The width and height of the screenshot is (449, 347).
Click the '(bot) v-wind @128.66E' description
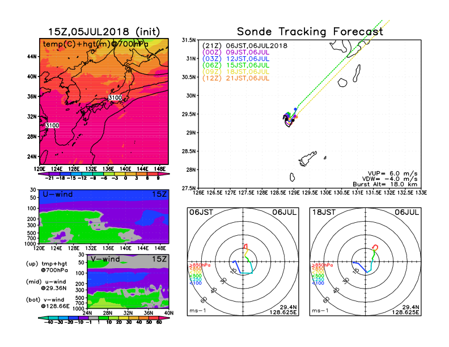tap(48, 303)
